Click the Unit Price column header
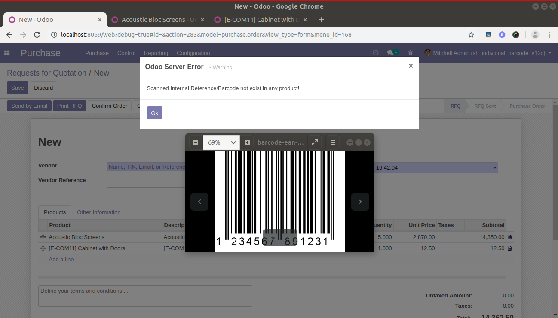The image size is (558, 318). click(x=415, y=225)
